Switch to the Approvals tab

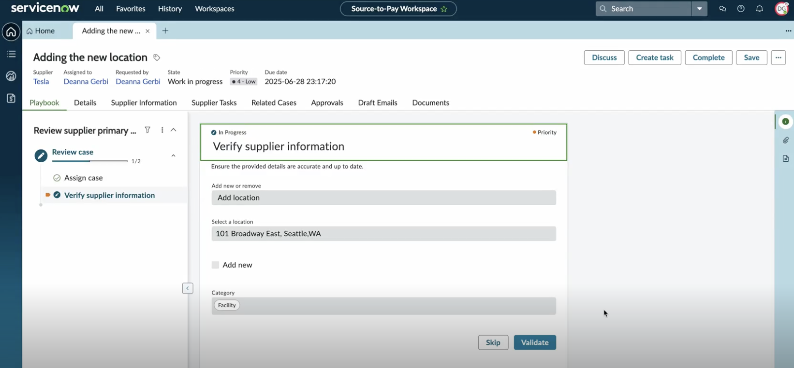click(327, 102)
